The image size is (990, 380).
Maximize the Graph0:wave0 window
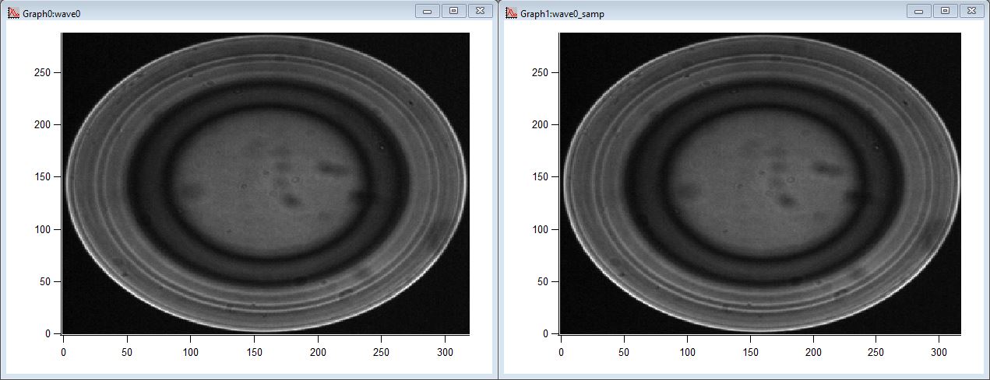tap(453, 11)
